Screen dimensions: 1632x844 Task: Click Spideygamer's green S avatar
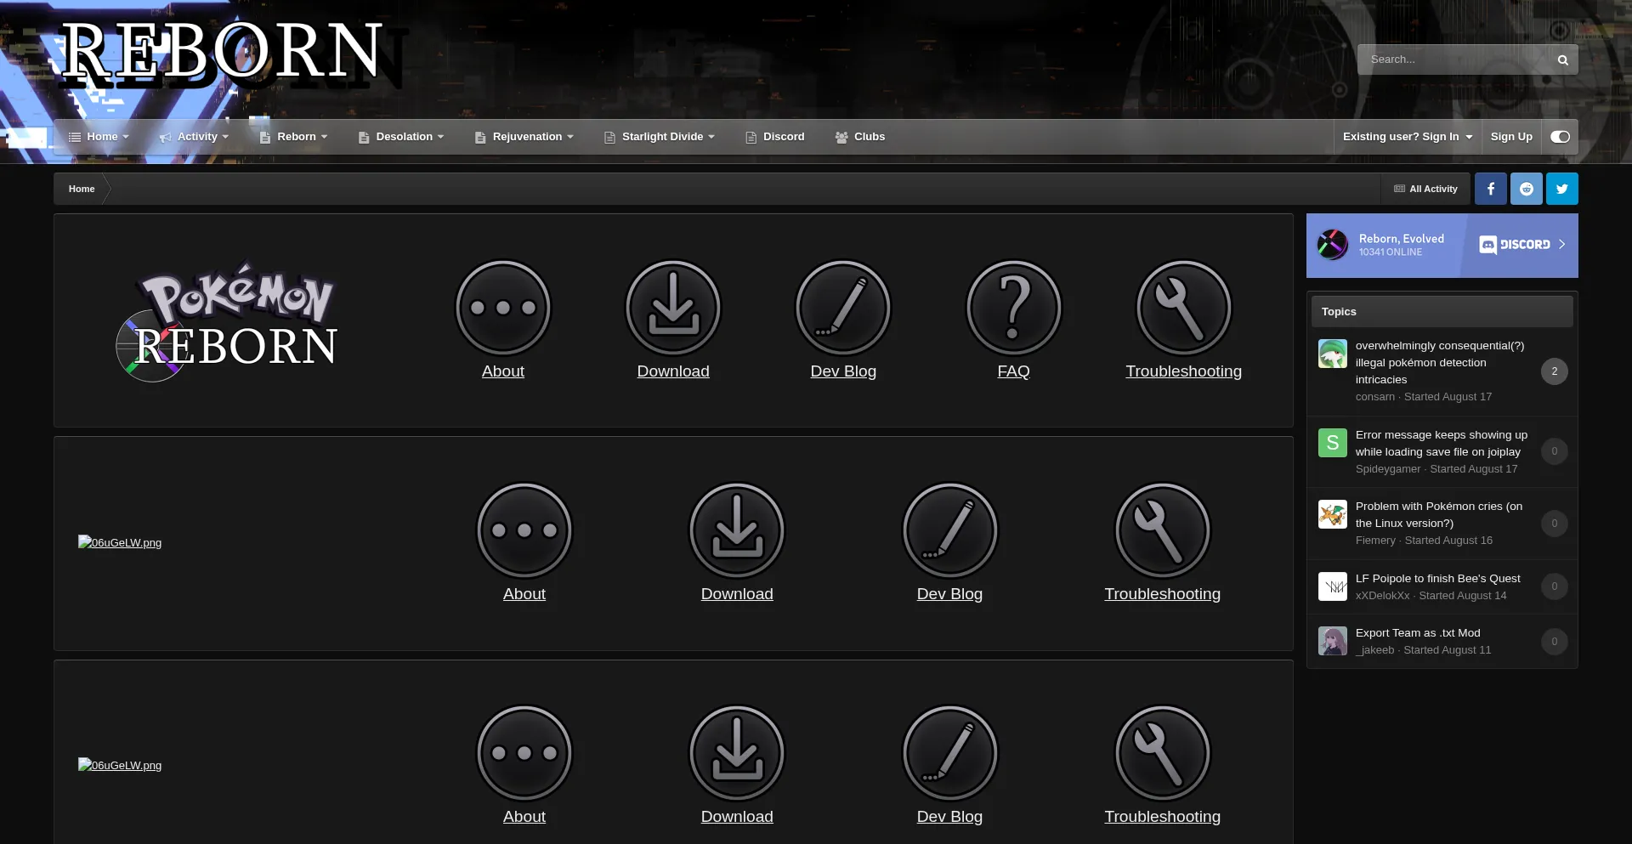[x=1333, y=443]
